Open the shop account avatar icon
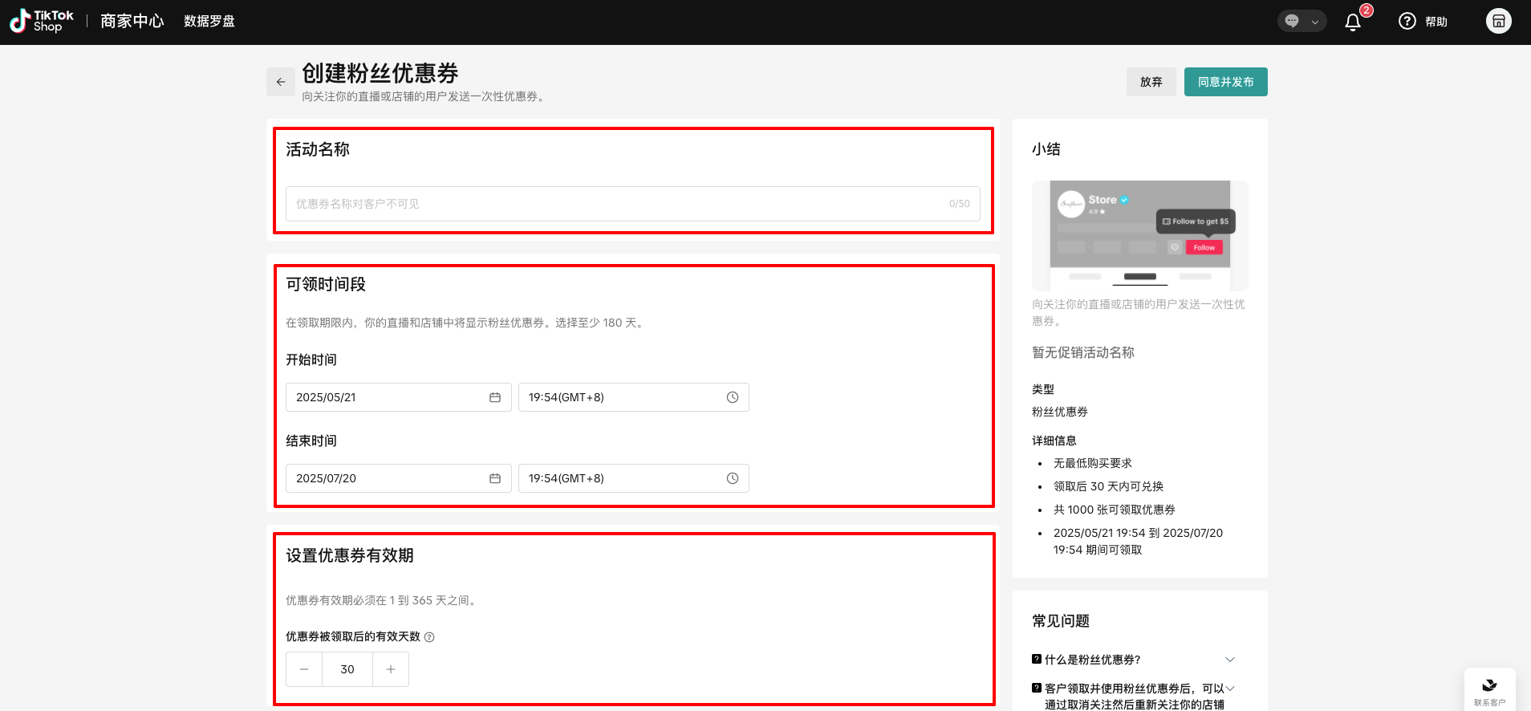 point(1498,21)
